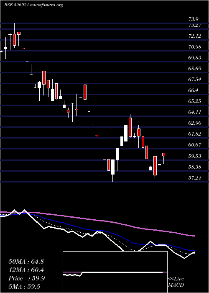The height and width of the screenshot is (293, 209).
Task: Click the 68.69 price axis label
Action: click(x=195, y=69)
